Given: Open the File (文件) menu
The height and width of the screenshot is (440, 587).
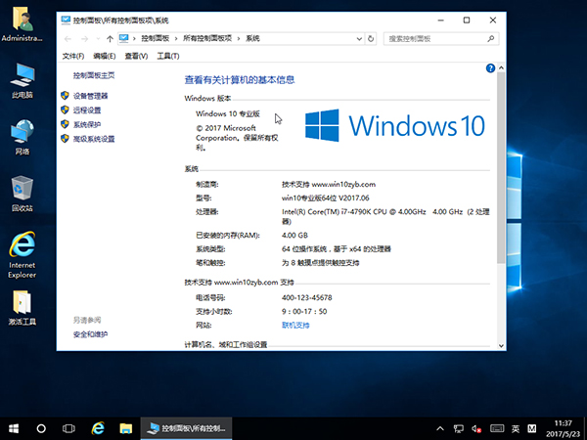Looking at the screenshot, I should (x=73, y=56).
